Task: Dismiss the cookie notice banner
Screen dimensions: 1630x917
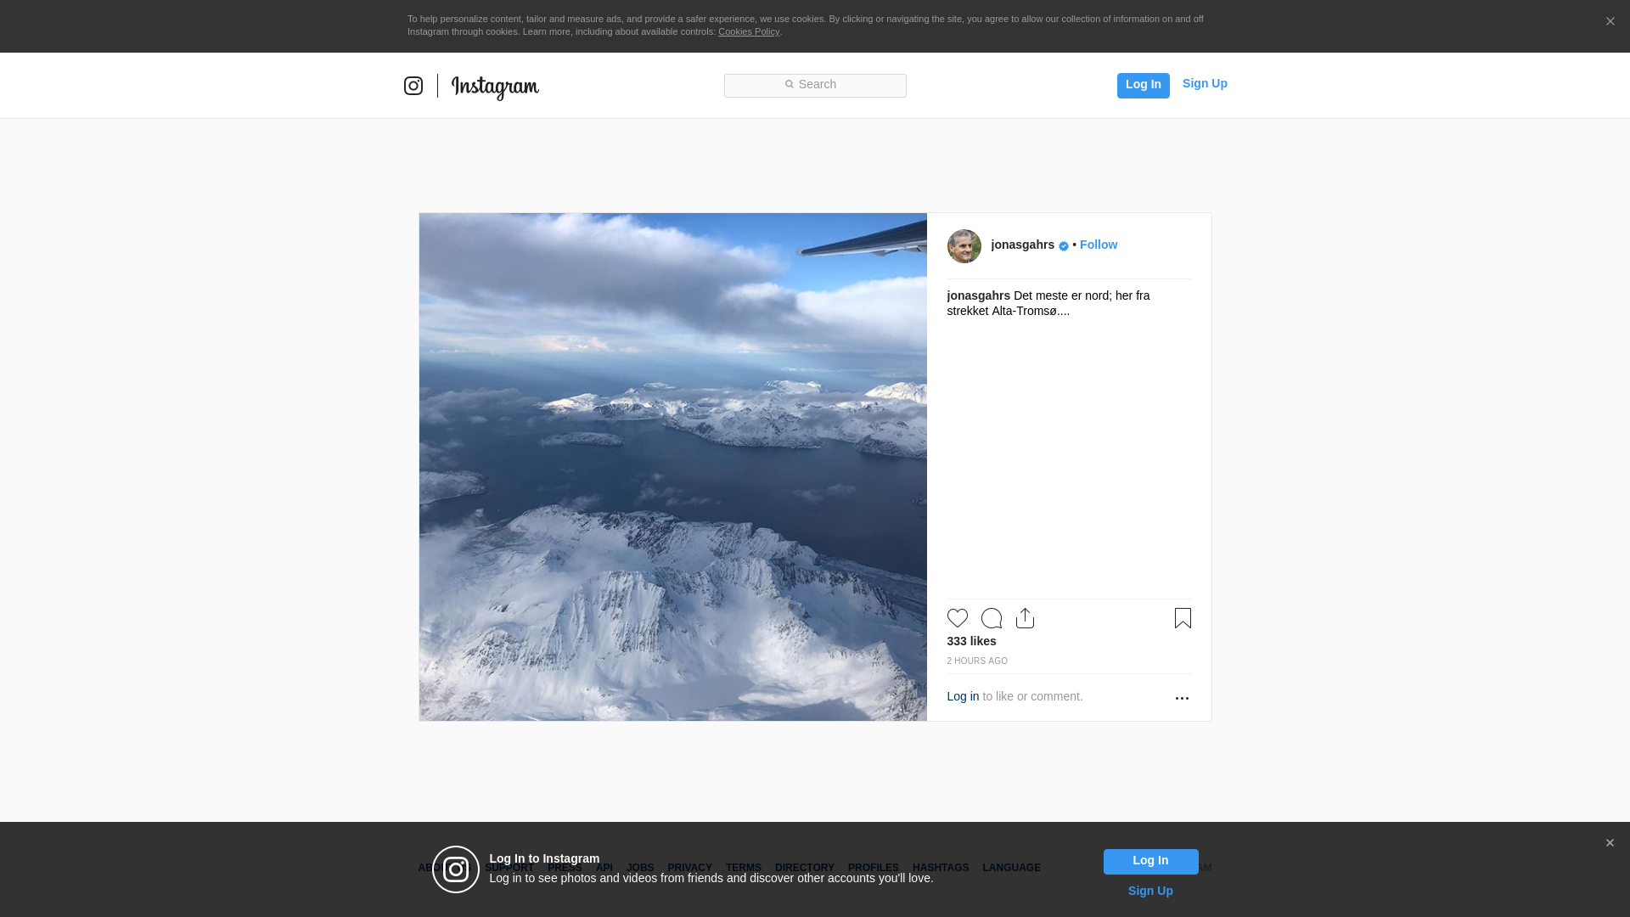Action: [1610, 22]
